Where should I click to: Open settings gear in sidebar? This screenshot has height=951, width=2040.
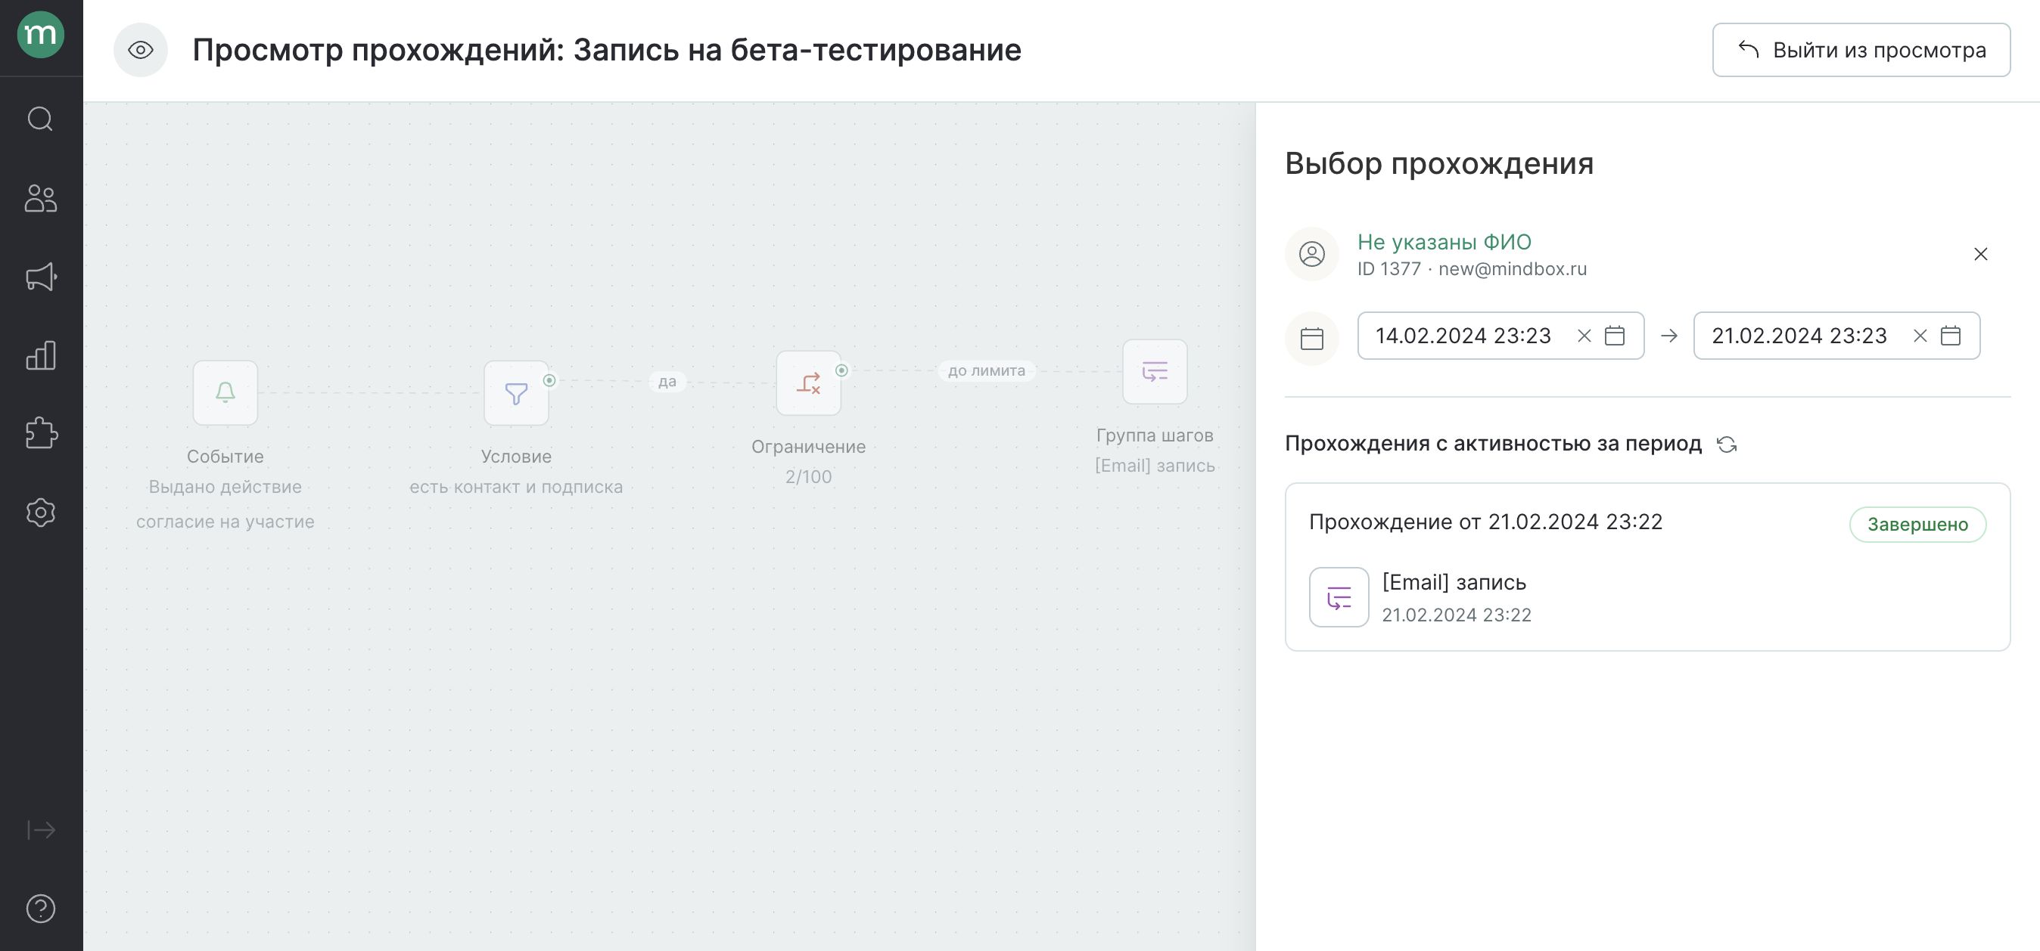coord(40,513)
